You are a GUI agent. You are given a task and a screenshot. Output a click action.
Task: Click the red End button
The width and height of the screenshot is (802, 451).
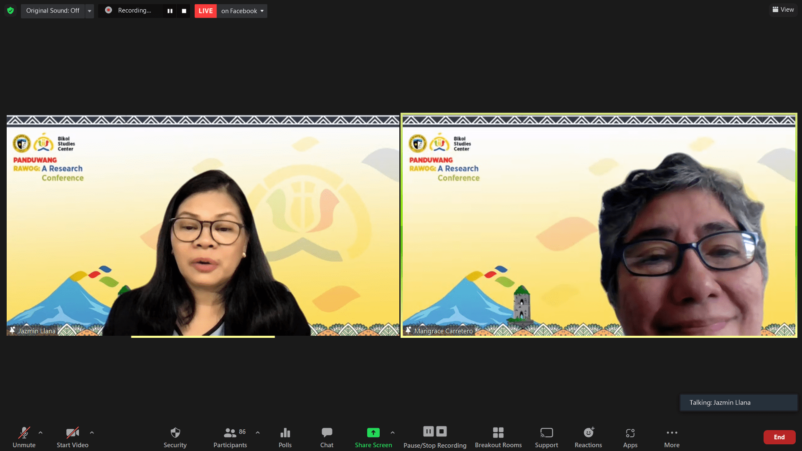point(779,437)
